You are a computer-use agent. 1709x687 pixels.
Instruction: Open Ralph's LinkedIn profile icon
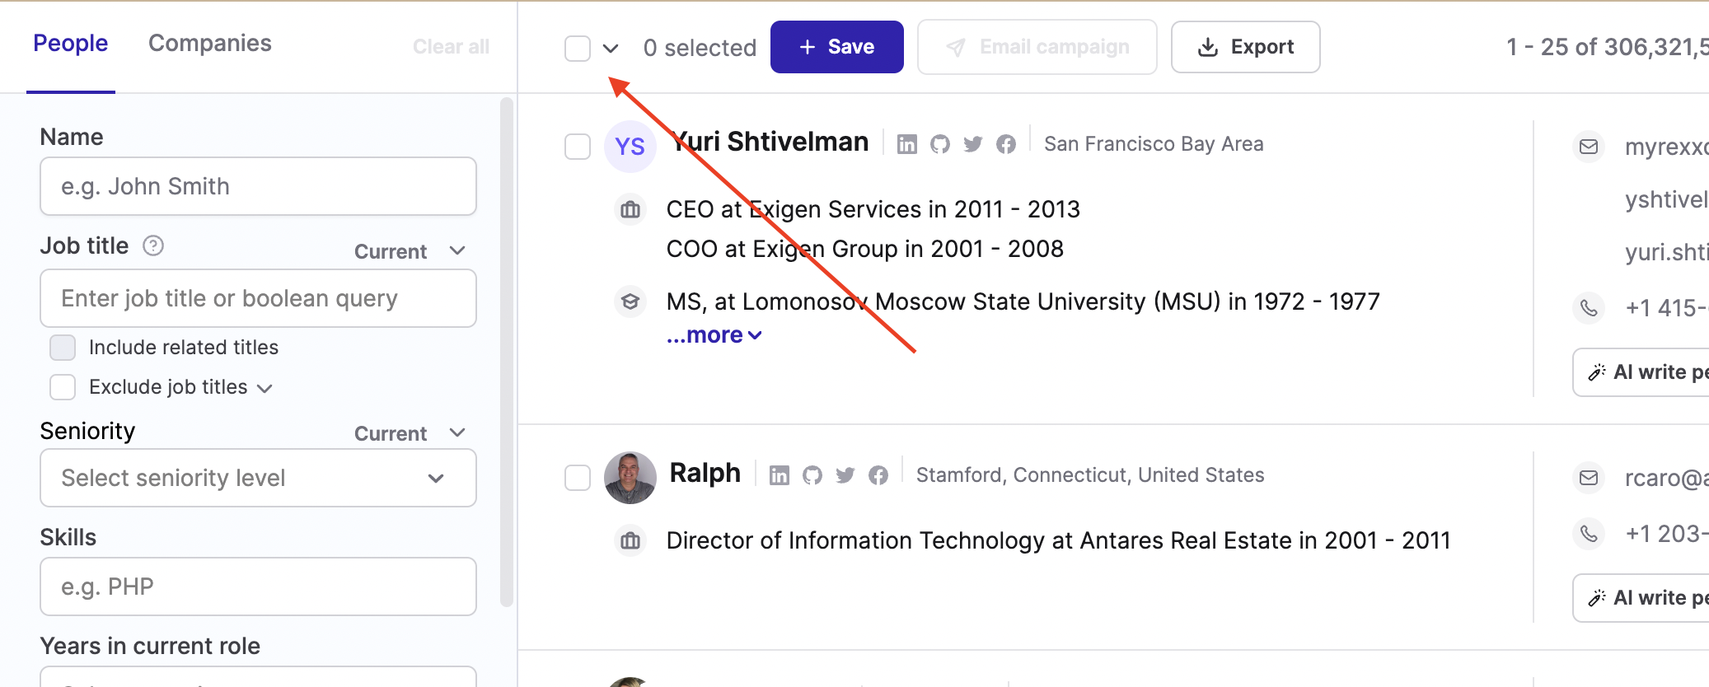pyautogui.click(x=779, y=475)
